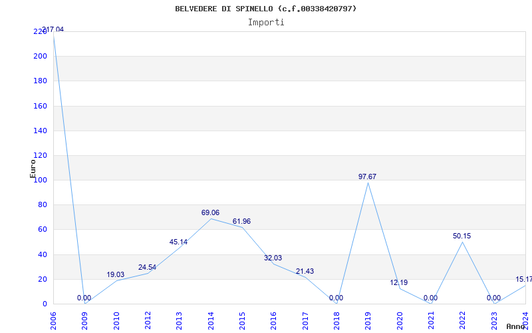Screen dimensions: 532x333
Task: Select the 0.00 value above 2023
Action: pyautogui.click(x=493, y=298)
